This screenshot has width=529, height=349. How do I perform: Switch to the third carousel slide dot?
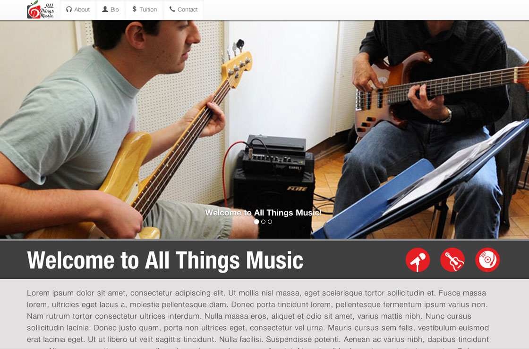point(270,222)
